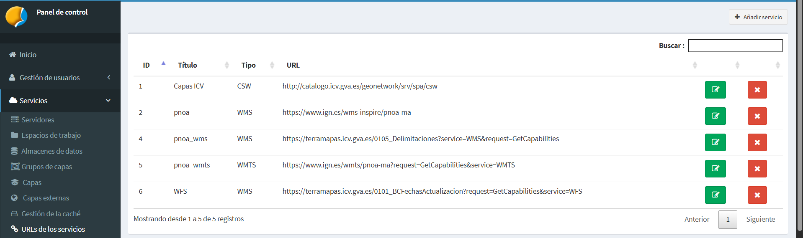Open Gestión de la caché
Screen dimensions: 803x238
[x=51, y=214]
